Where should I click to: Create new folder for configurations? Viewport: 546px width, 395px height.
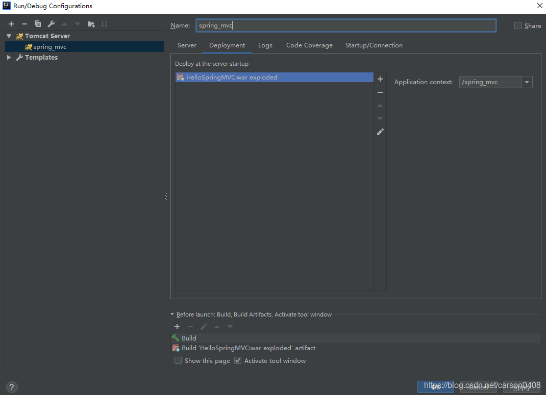click(91, 24)
